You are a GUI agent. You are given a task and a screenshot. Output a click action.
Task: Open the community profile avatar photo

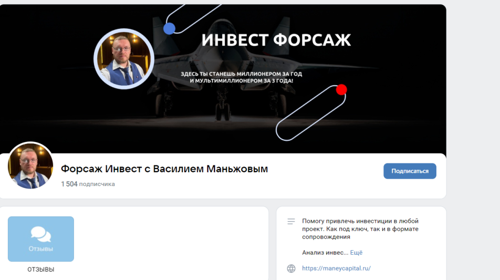(30, 165)
